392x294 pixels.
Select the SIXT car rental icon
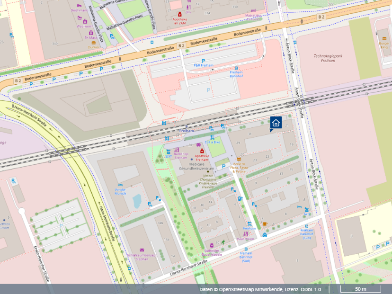[168, 151]
